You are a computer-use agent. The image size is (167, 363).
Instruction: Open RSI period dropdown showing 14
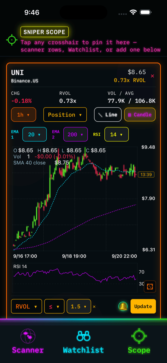point(116,134)
